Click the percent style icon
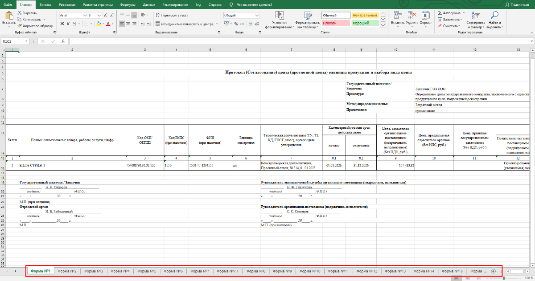The height and width of the screenshot is (281, 535). [236, 24]
